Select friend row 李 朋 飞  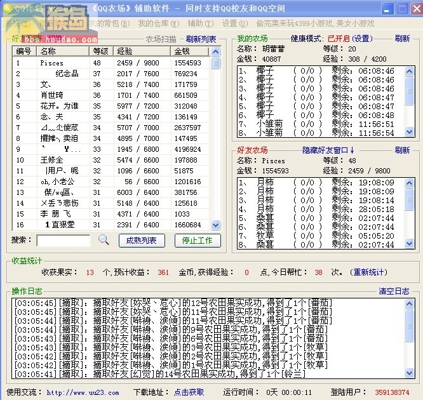111,214
